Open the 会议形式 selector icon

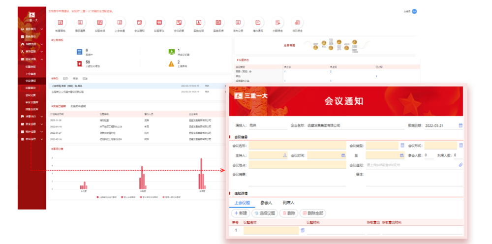(461, 146)
